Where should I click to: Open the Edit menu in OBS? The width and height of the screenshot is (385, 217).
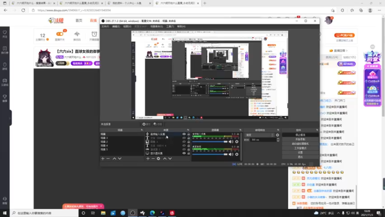[116, 27]
